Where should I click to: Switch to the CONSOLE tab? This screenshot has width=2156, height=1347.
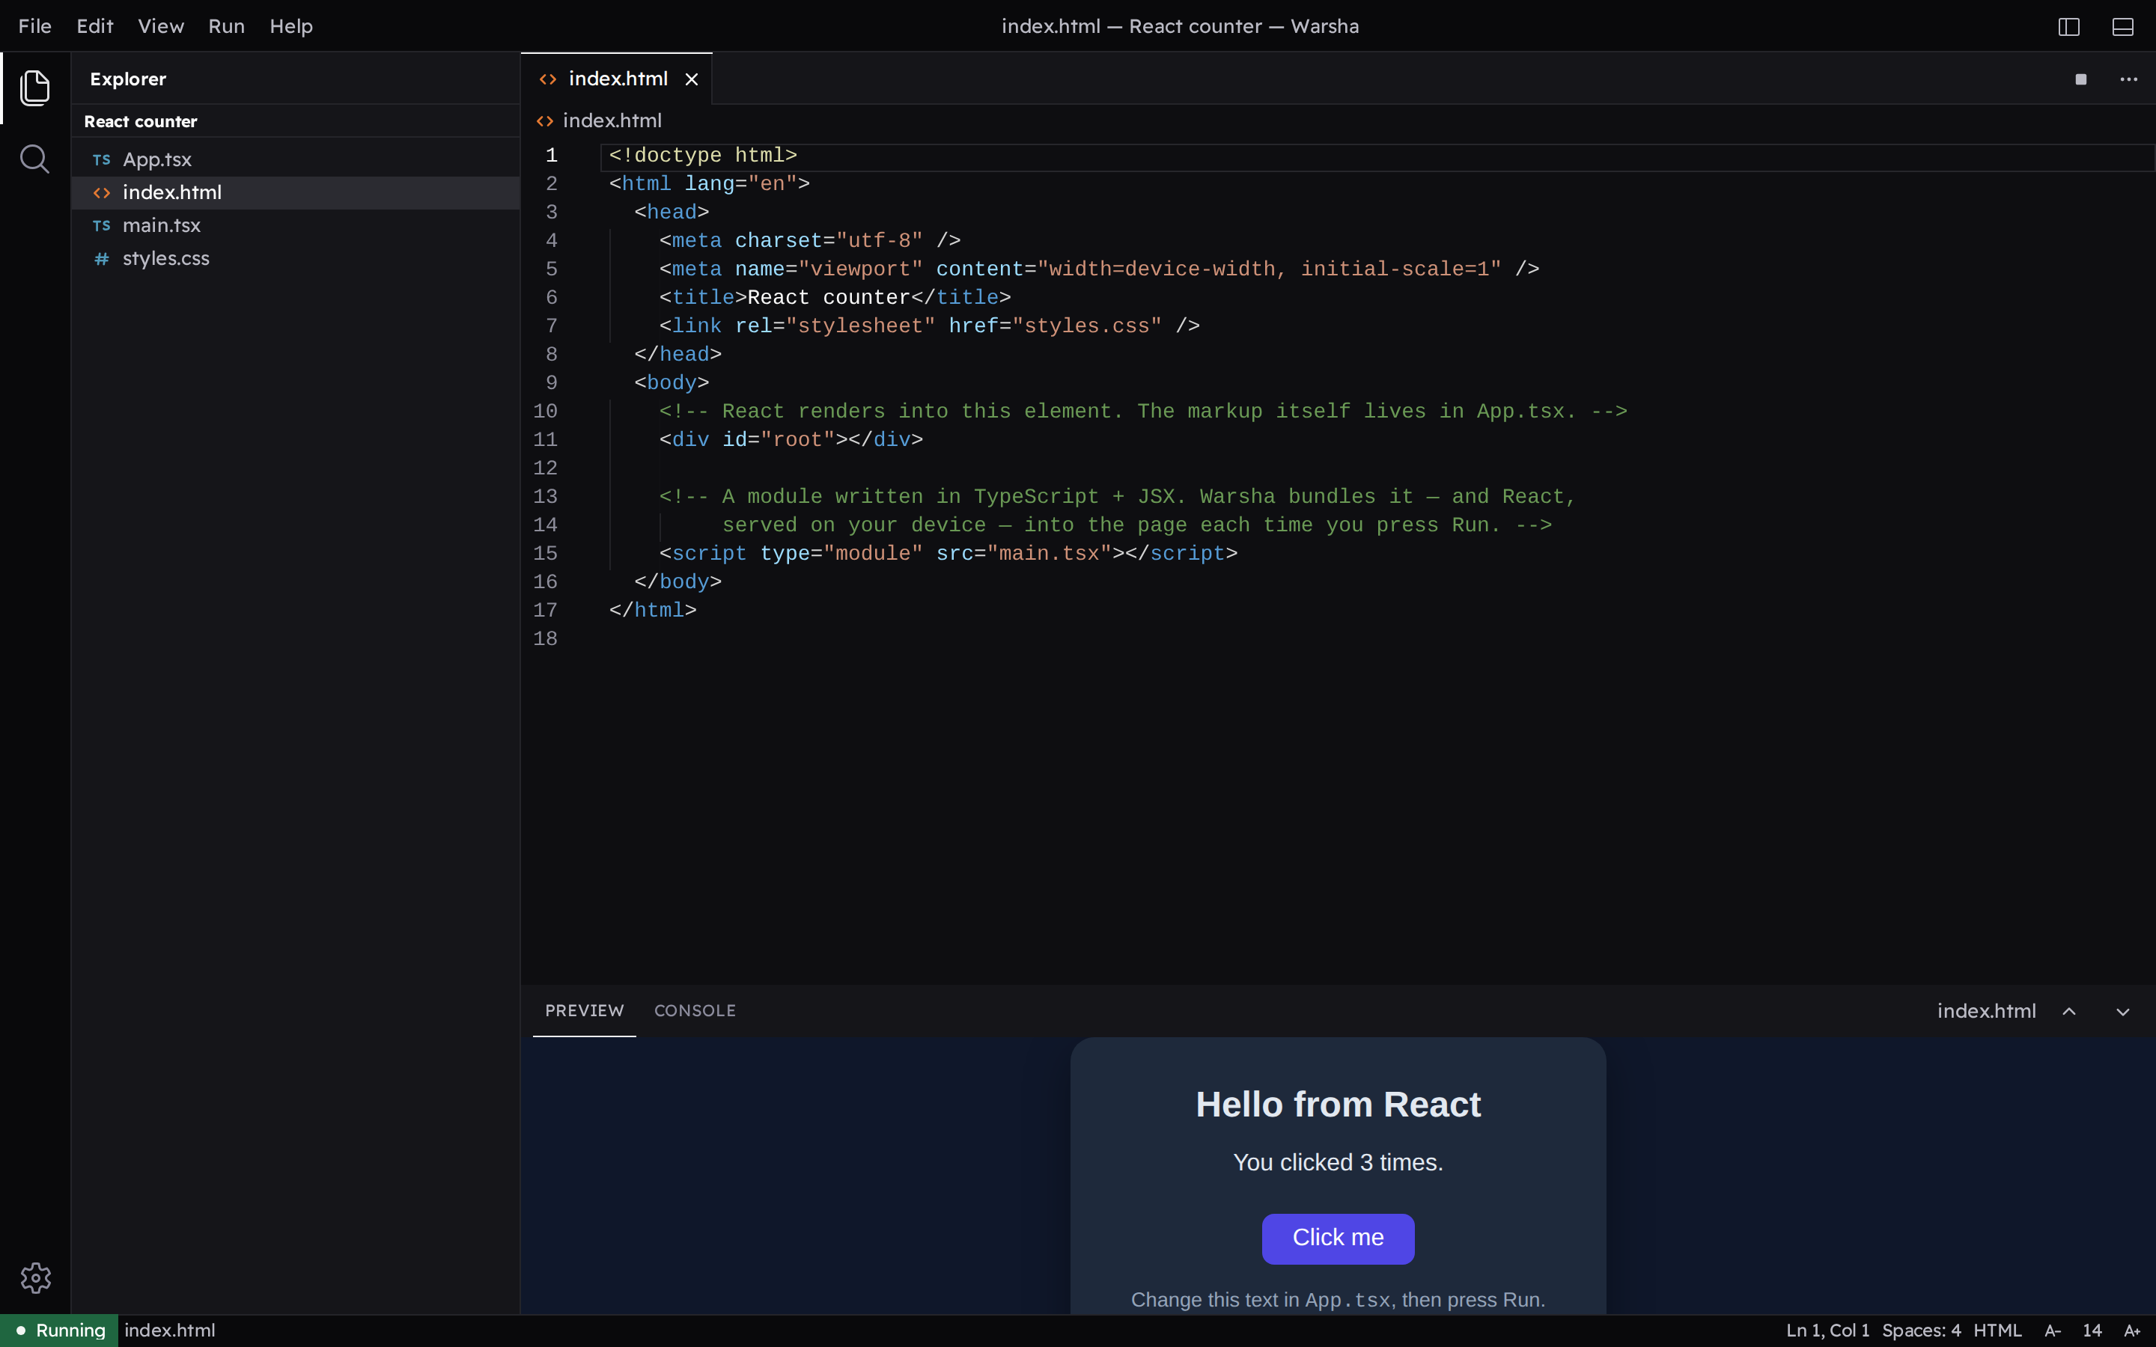pyautogui.click(x=695, y=1010)
